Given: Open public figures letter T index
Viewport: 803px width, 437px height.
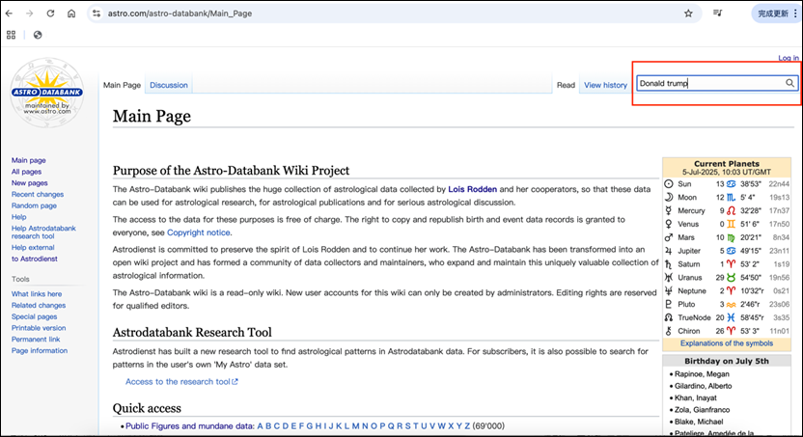Looking at the screenshot, I should tap(416, 425).
